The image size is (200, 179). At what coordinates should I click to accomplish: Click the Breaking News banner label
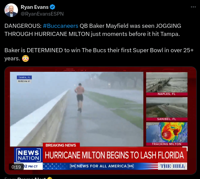tap(61, 145)
